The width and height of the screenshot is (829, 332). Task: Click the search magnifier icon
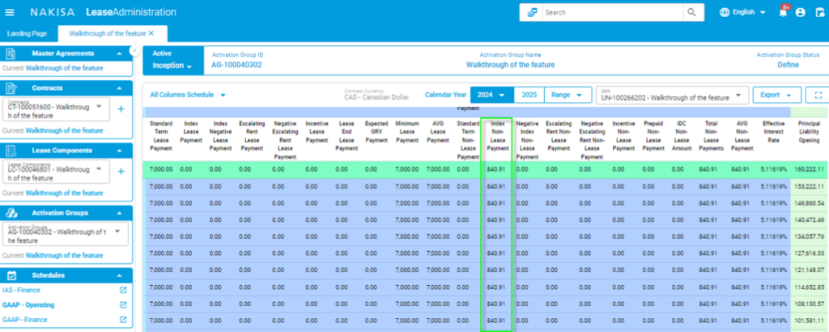[x=691, y=12]
